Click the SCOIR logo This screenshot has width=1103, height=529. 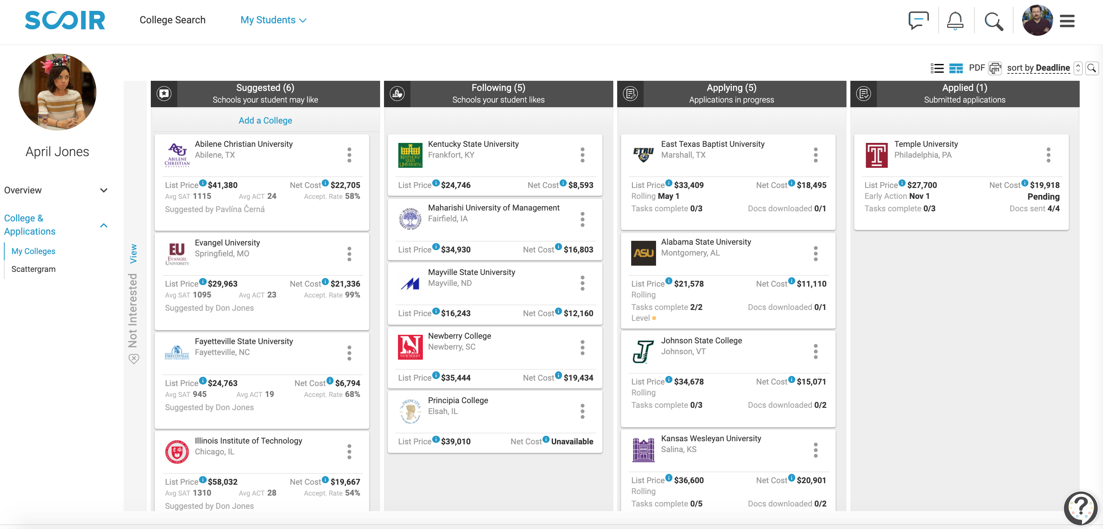tap(65, 20)
